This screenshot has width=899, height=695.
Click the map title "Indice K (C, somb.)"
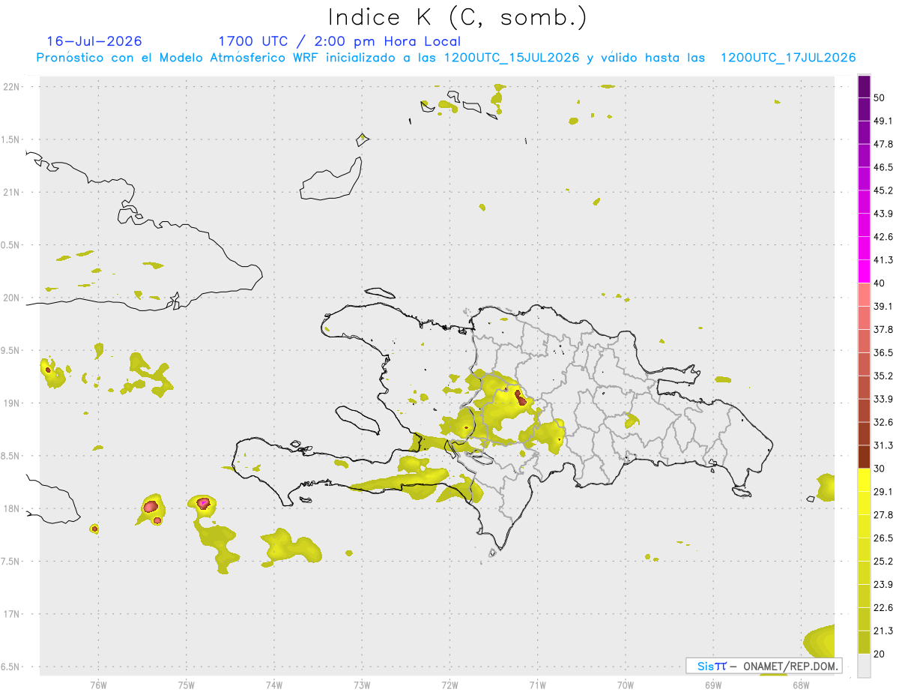(x=457, y=17)
